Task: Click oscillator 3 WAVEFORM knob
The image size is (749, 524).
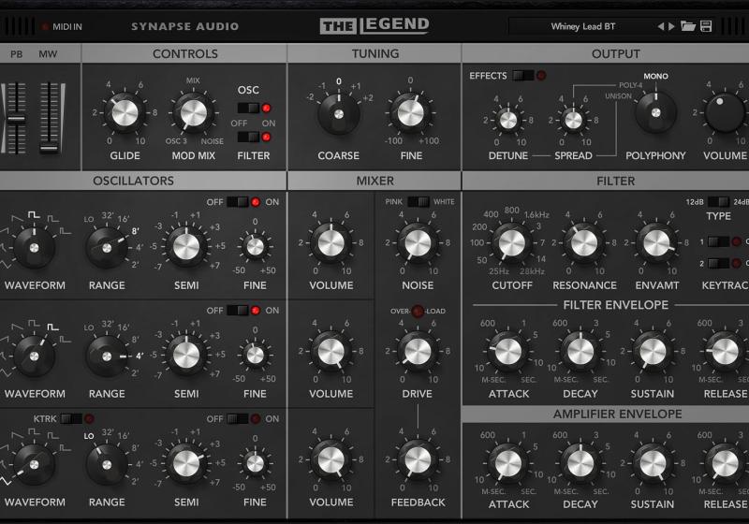Action: click(34, 464)
